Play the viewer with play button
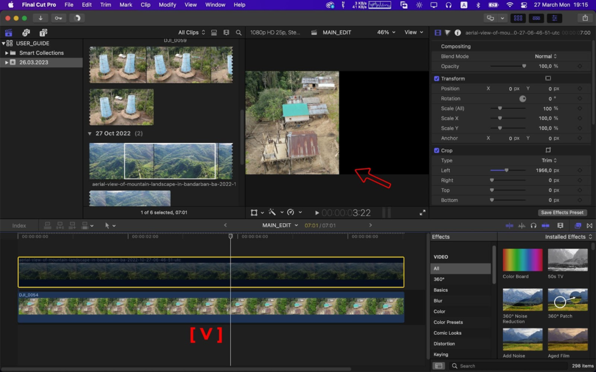The image size is (596, 372). pyautogui.click(x=317, y=213)
